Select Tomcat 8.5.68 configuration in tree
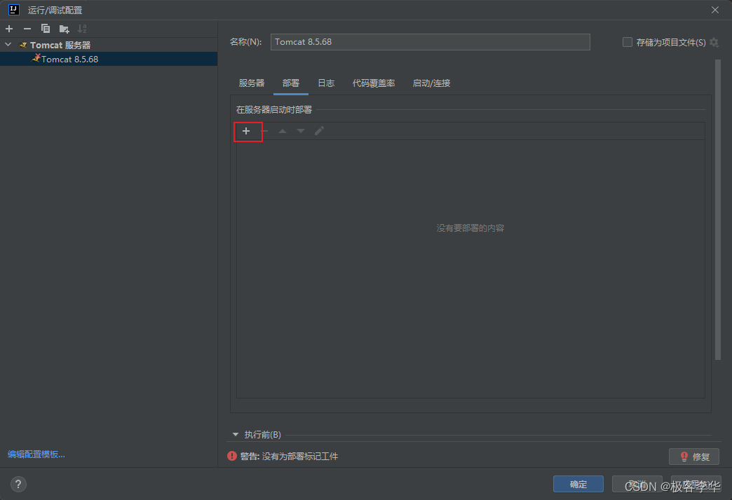 tap(109, 60)
